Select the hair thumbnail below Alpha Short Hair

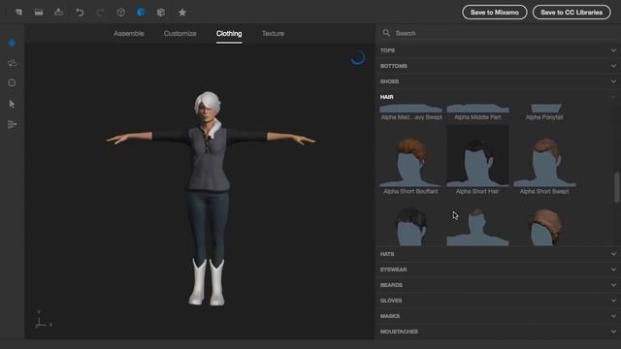pos(477,226)
